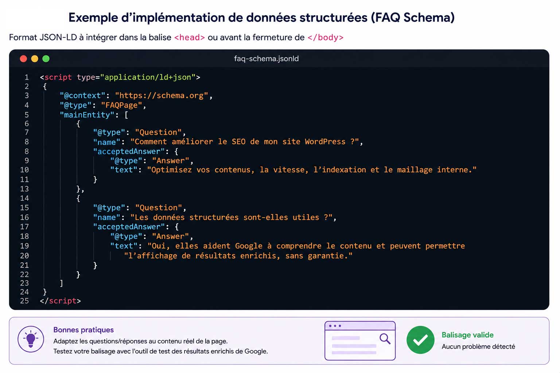Image resolution: width=560 pixels, height=373 pixels.
Task: Click the faq-schema.jsonld file title
Action: (266, 59)
